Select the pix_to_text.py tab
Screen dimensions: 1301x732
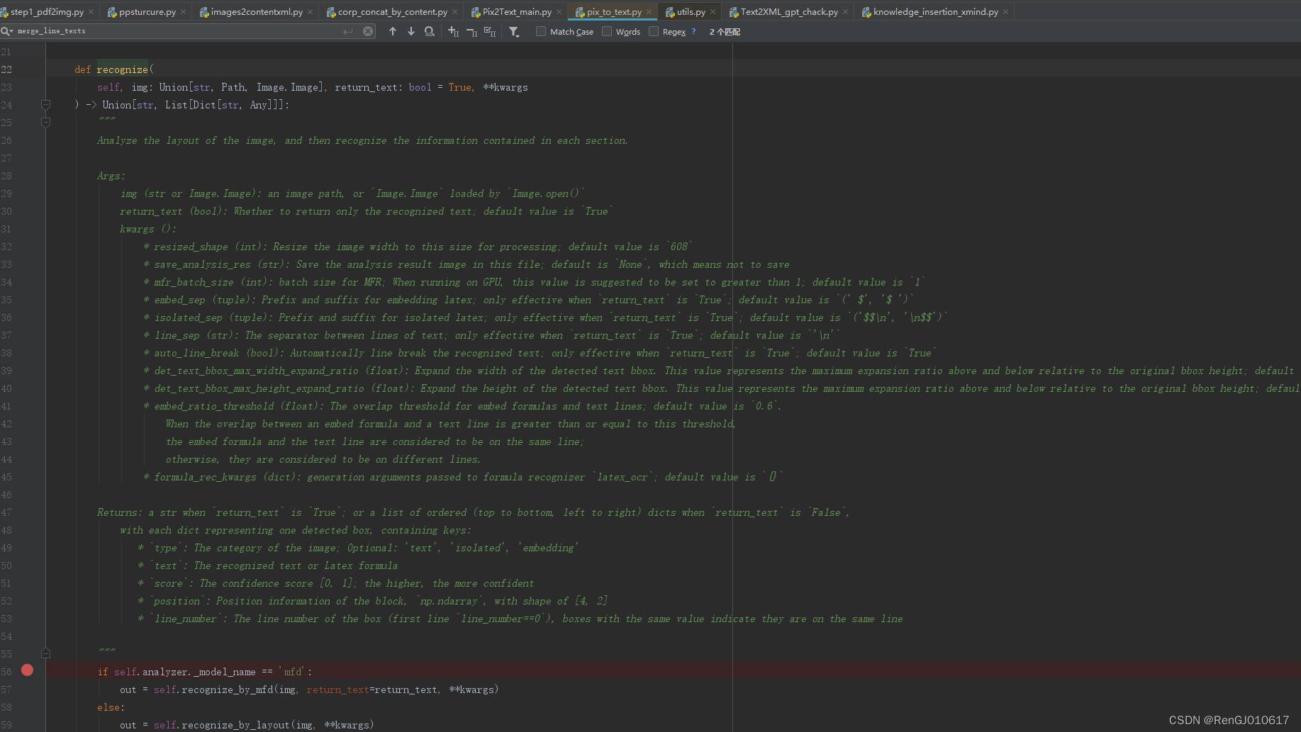click(x=614, y=12)
